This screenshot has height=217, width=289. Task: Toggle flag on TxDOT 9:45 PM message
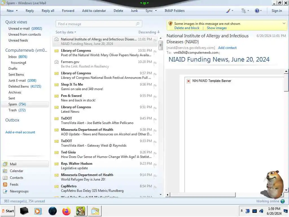click(x=155, y=120)
